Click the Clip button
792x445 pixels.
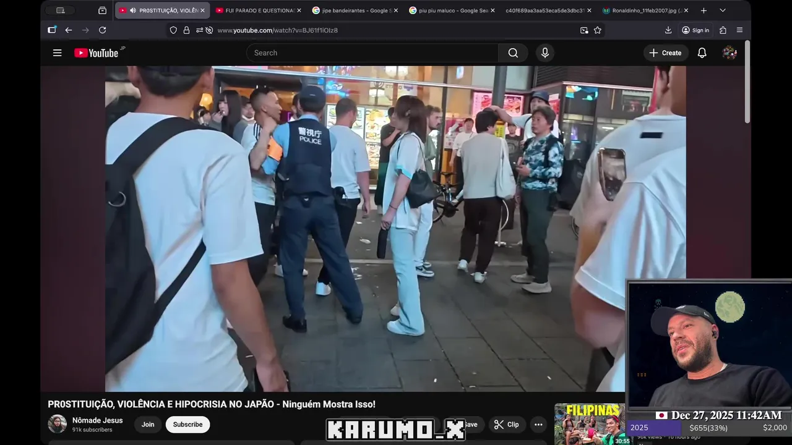(x=507, y=425)
